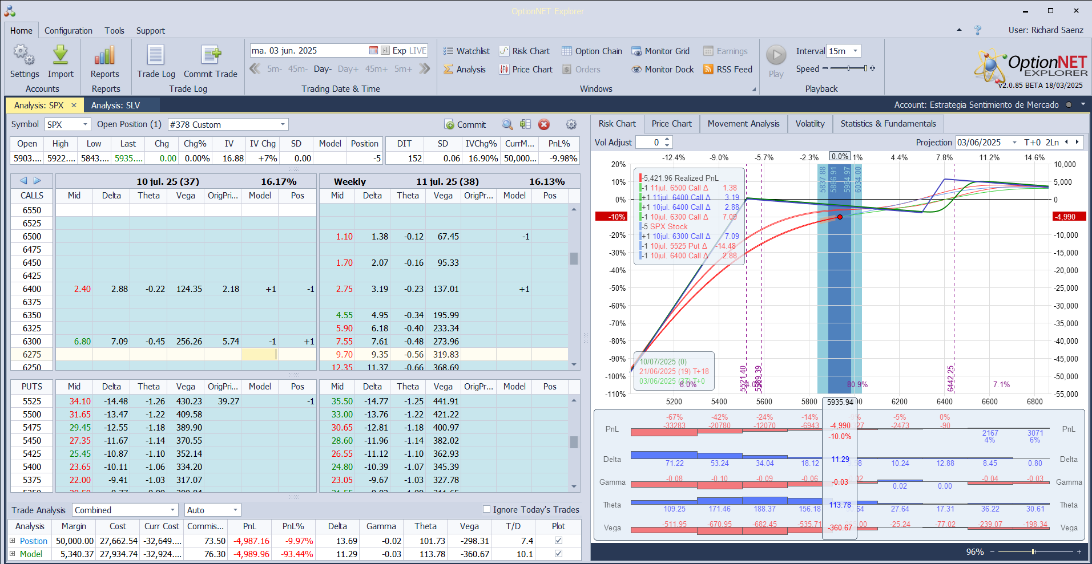Click the red X delete position icon
This screenshot has width=1092, height=564.
[x=544, y=124]
